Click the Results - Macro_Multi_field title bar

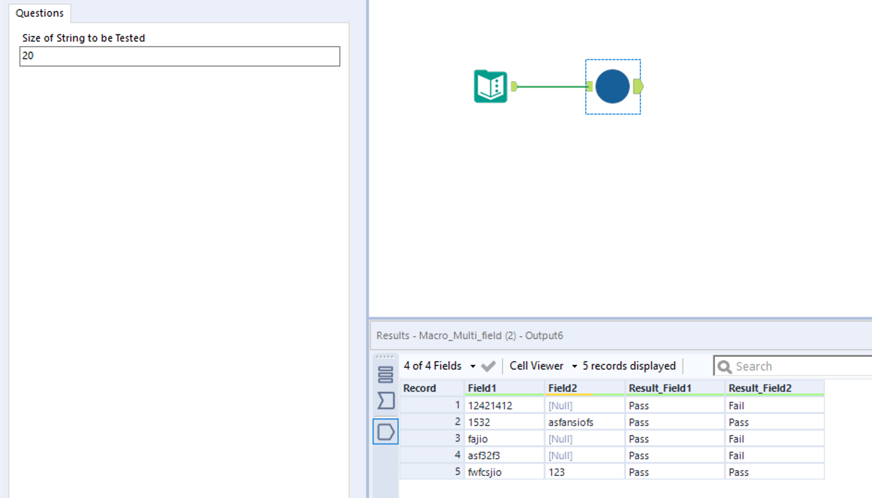pos(470,336)
